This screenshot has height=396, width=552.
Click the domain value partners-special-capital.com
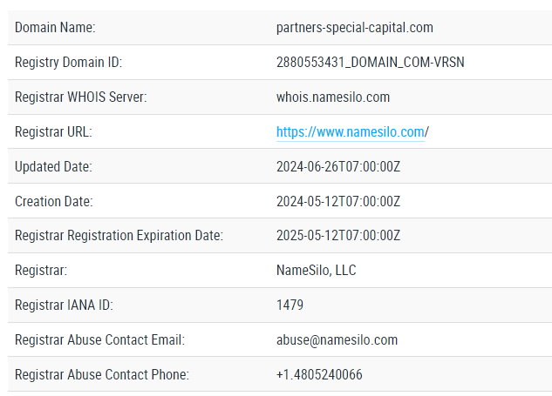354,28
